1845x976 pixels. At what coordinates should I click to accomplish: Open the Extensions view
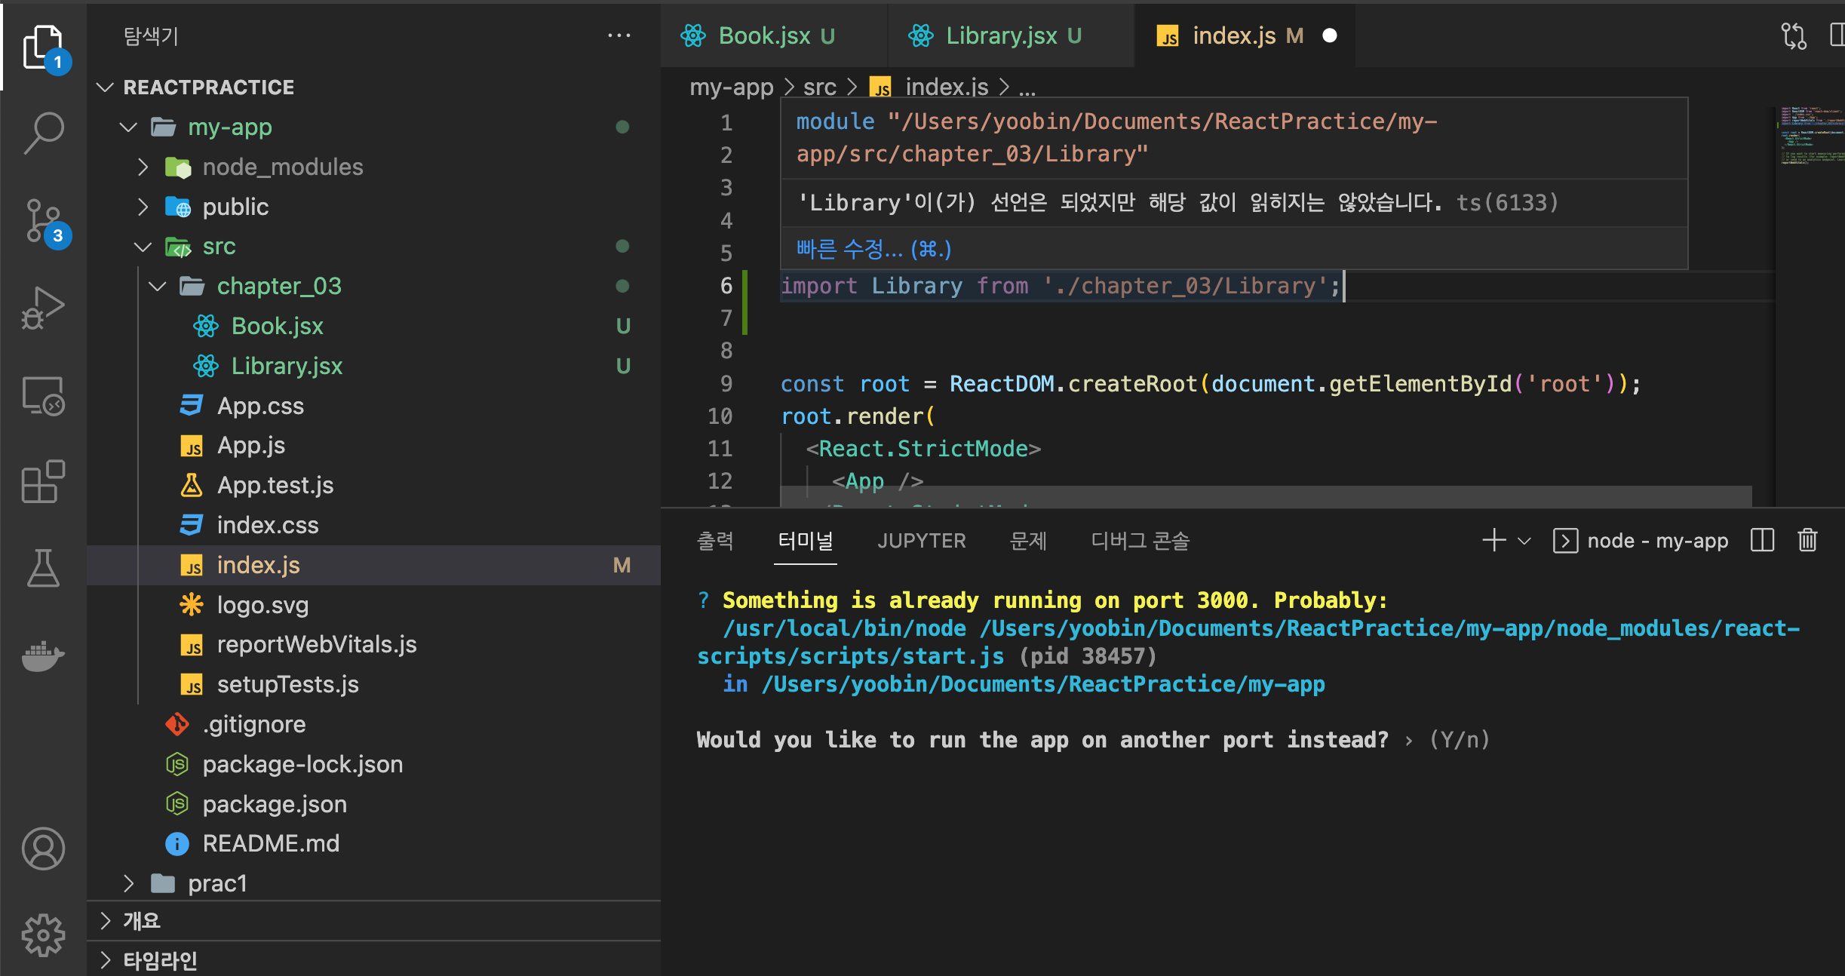[x=44, y=481]
